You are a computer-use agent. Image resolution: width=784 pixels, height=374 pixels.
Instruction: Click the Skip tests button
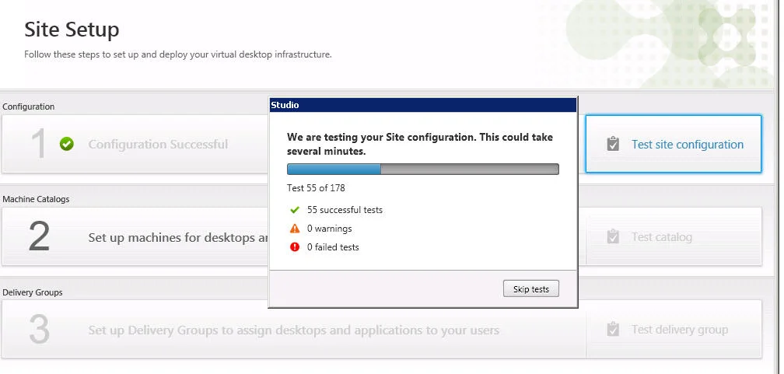coord(531,289)
